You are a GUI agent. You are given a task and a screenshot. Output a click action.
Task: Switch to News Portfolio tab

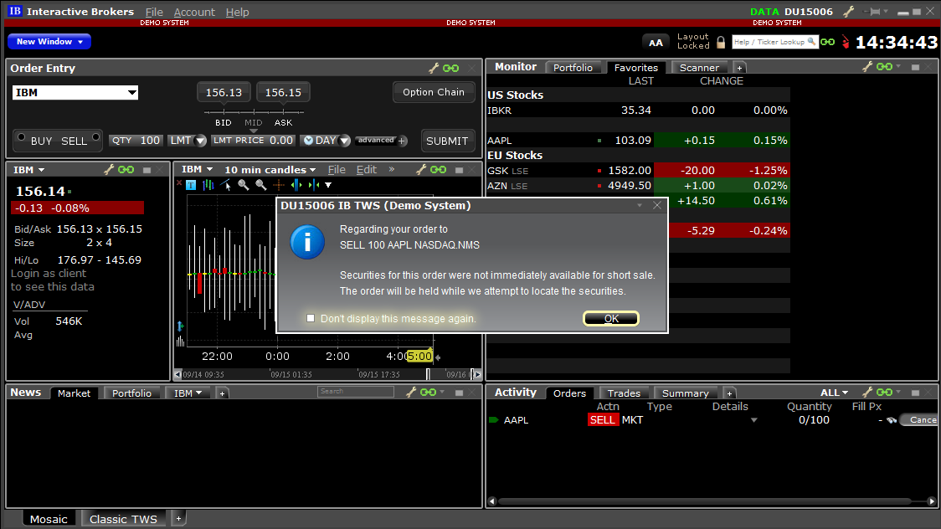point(132,393)
